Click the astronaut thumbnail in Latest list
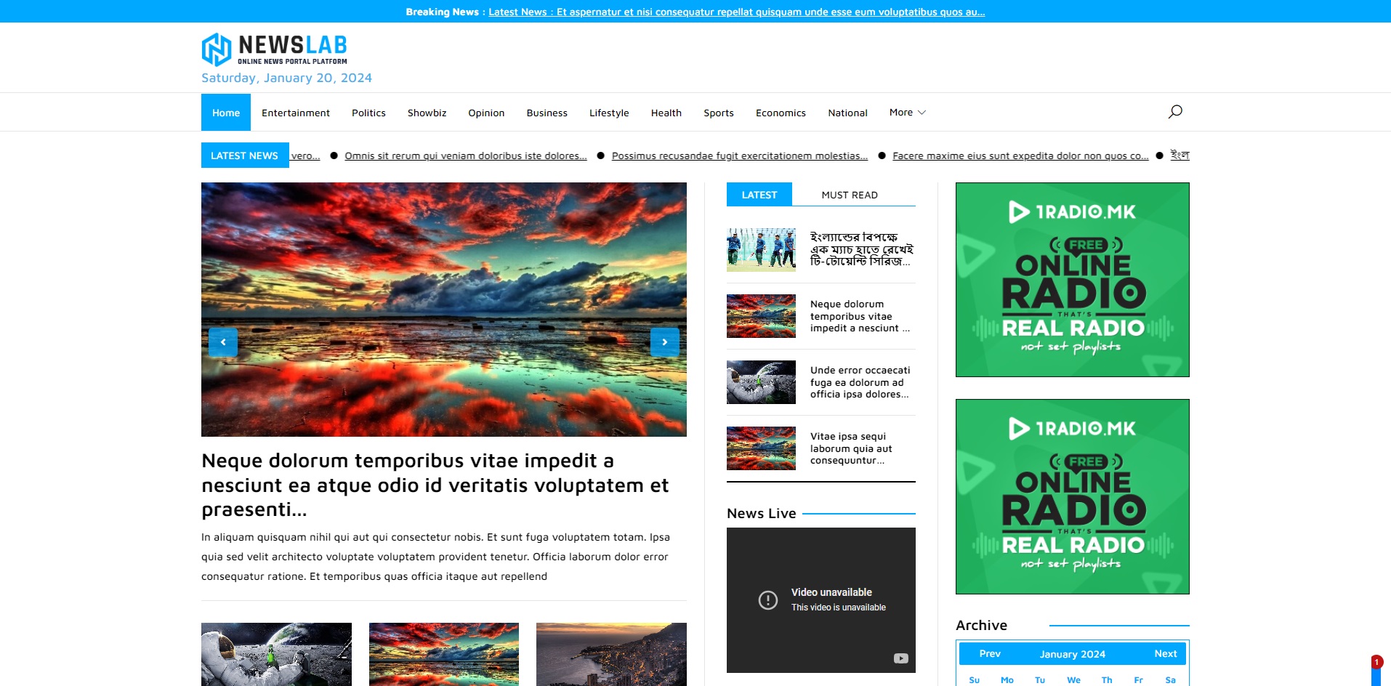Image resolution: width=1391 pixels, height=686 pixels. [x=761, y=382]
